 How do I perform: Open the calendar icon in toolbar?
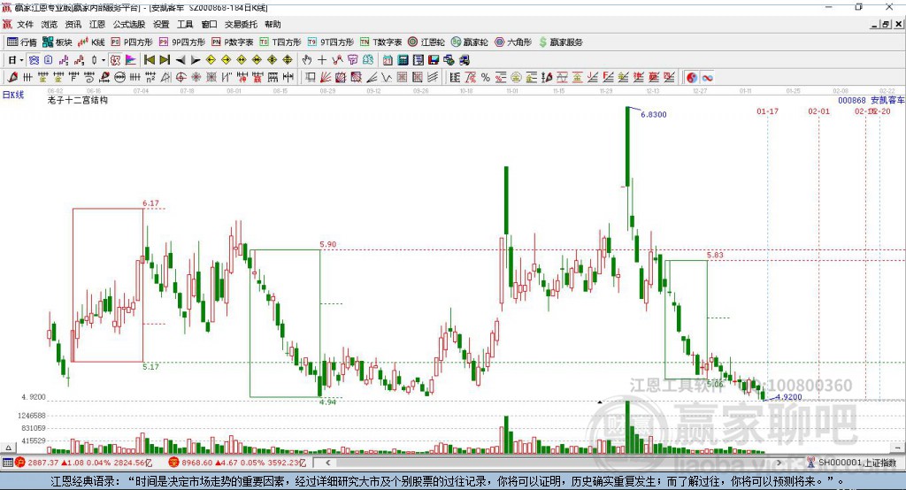pyautogui.click(x=388, y=59)
